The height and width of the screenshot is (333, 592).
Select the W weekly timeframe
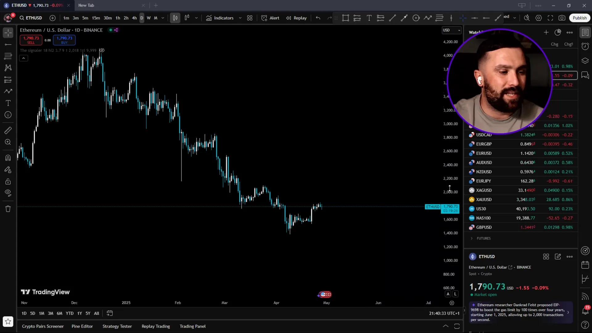point(149,18)
